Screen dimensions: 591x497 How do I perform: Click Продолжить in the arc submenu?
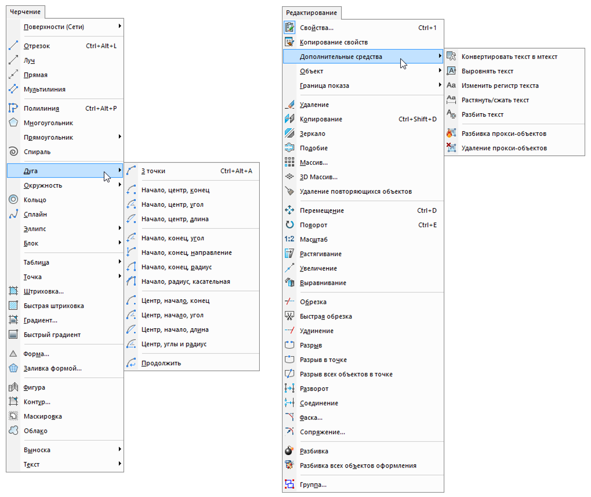[161, 363]
